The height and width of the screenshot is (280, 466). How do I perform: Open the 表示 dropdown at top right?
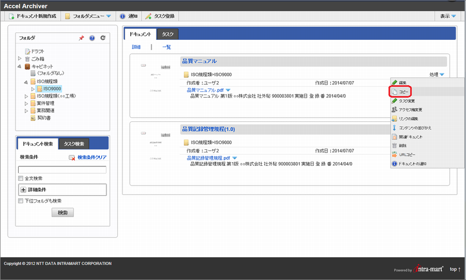tap(447, 17)
